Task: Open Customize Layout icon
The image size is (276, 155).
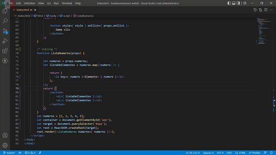Action: pyautogui.click(x=245, y=3)
